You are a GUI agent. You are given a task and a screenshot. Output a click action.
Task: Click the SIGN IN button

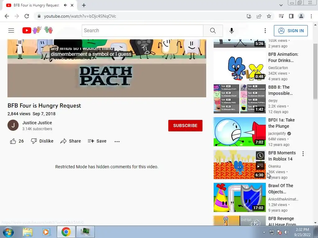291,31
